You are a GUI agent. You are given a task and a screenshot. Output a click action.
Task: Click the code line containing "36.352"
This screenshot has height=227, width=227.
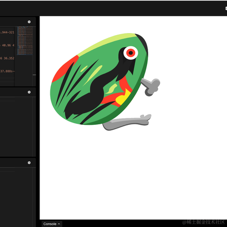tap(7, 58)
